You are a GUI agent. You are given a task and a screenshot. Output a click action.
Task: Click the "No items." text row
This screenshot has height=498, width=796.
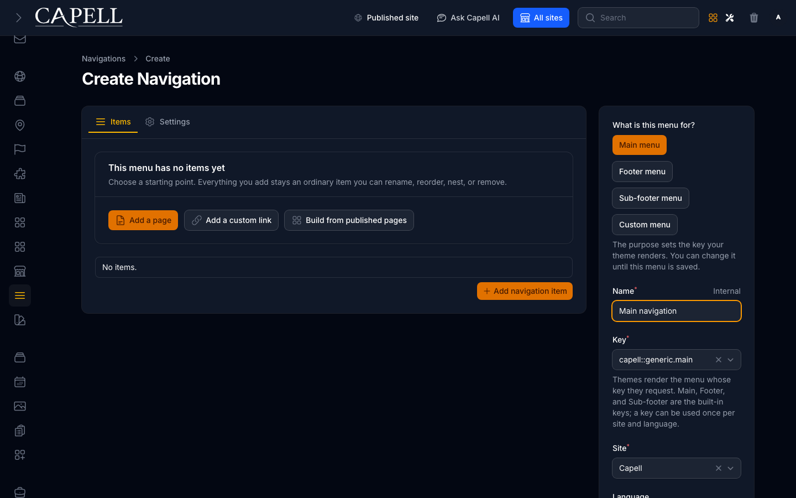[x=334, y=267]
